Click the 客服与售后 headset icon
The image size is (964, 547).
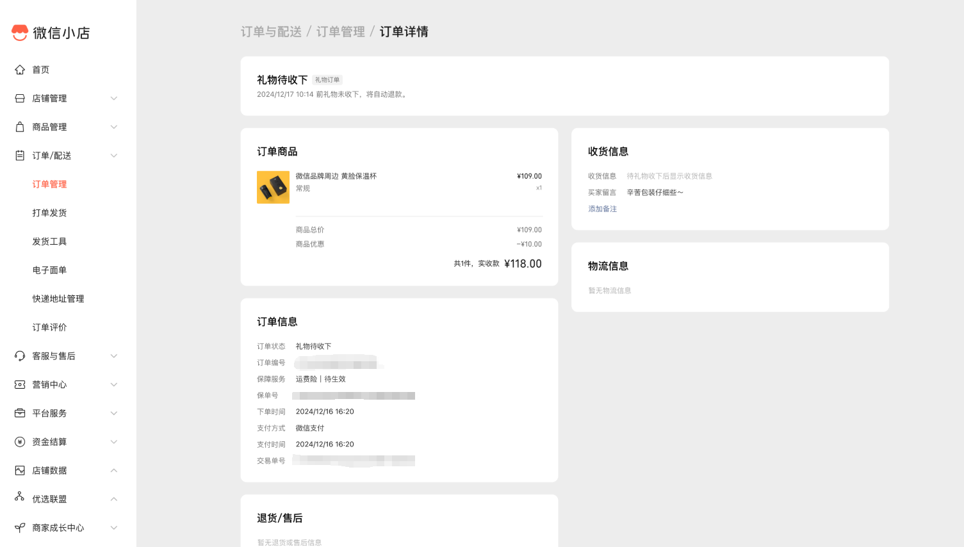(x=20, y=356)
